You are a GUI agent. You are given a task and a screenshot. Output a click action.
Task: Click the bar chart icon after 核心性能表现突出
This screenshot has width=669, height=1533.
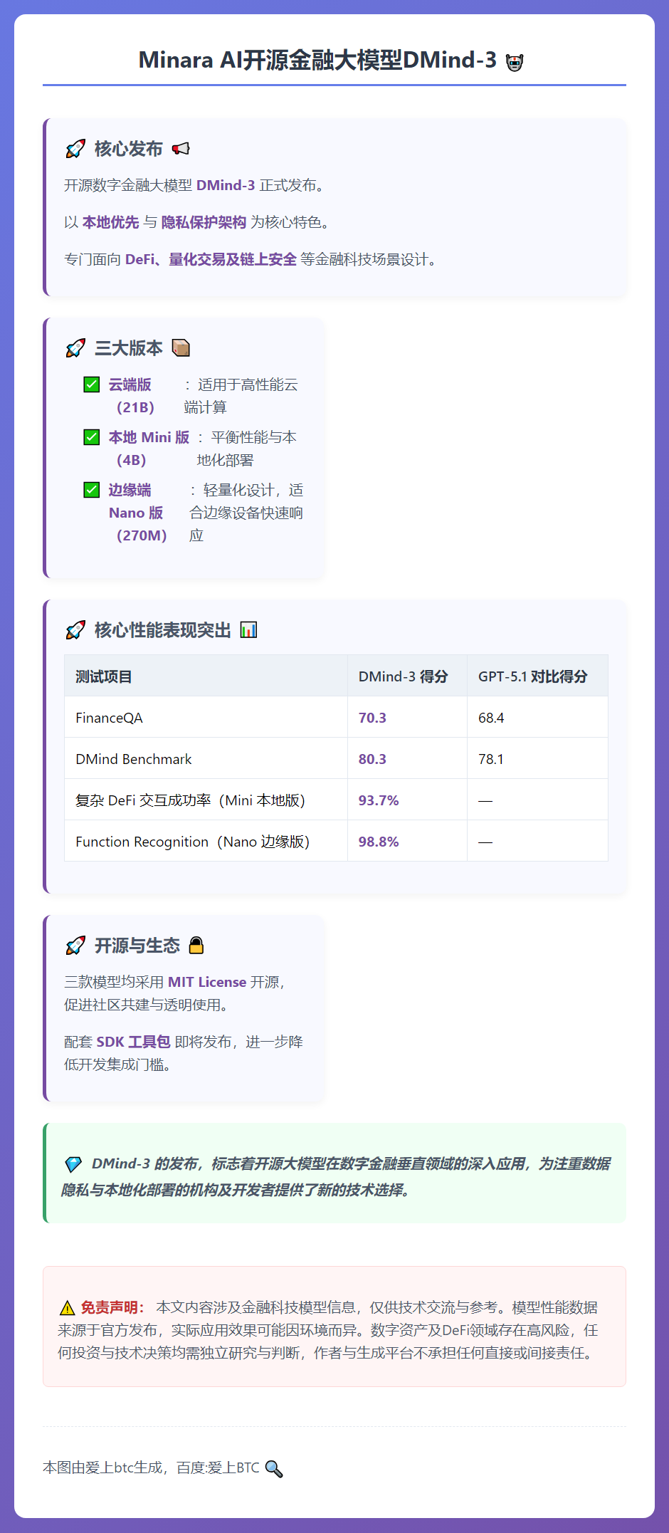tap(248, 630)
